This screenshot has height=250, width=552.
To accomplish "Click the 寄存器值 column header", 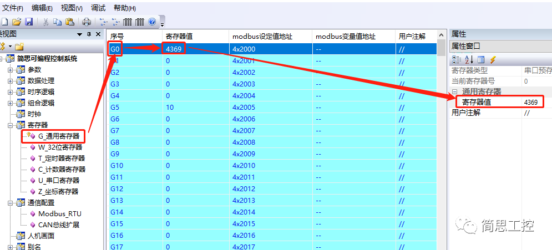I will tap(195, 36).
